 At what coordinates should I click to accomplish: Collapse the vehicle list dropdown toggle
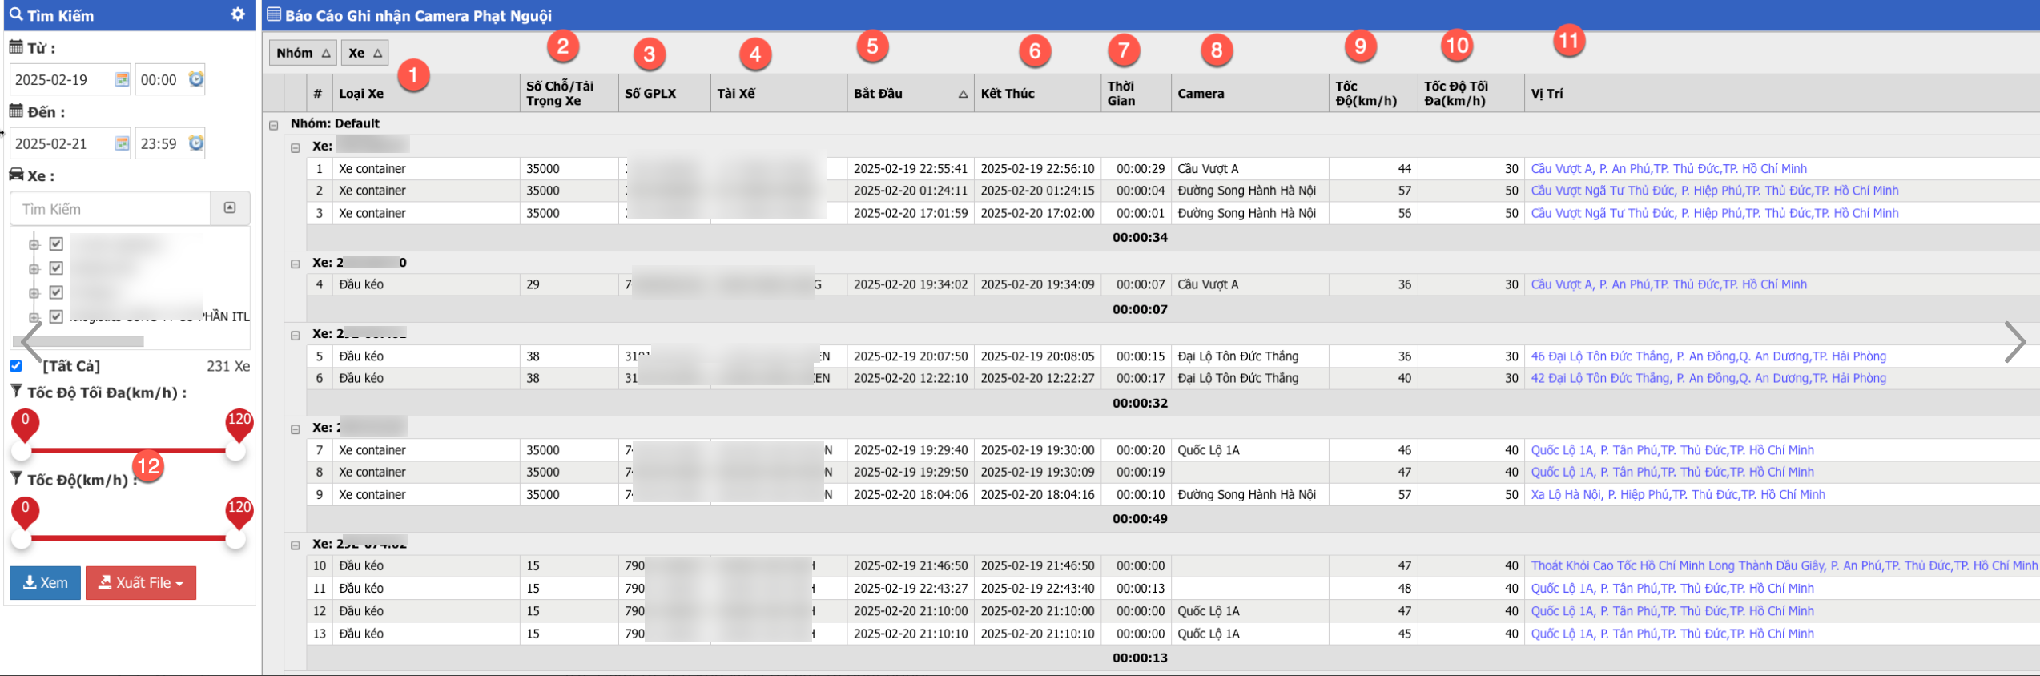[x=230, y=208]
